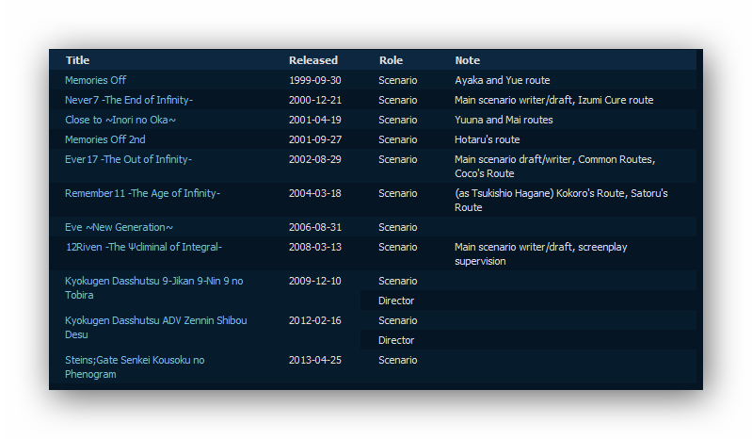Screen dimensions: 752x439
Task: Select release date 2004-03-18
Action: tap(315, 193)
